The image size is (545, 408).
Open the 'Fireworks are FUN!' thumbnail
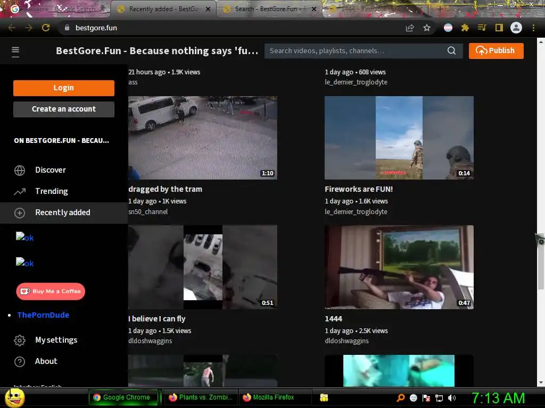pyautogui.click(x=399, y=138)
